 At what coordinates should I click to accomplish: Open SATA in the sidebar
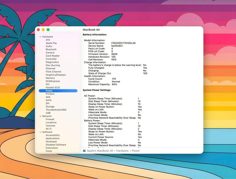pyautogui.click(x=48, y=100)
